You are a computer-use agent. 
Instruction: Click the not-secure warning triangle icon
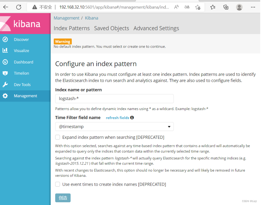coord(35,7)
